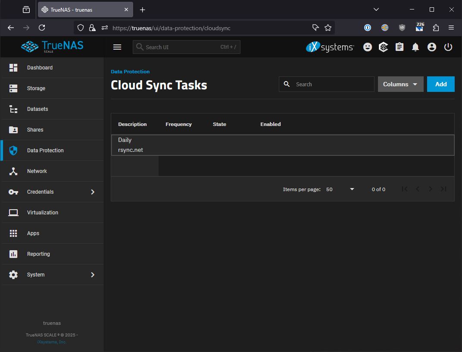
Task: Click the Credentials key icon
Action: tap(13, 192)
